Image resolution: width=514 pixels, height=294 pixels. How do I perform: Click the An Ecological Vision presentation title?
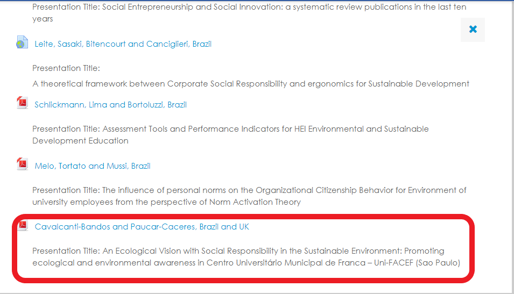pos(238,251)
